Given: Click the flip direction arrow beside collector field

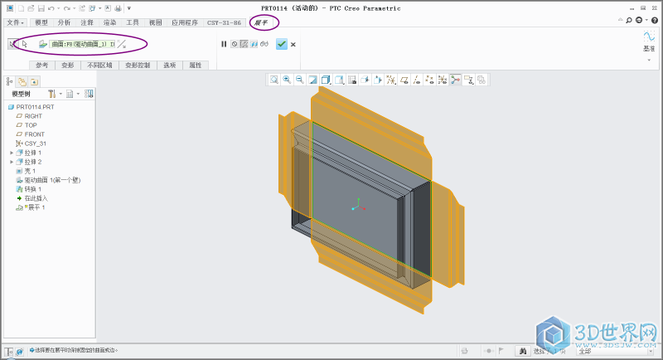Looking at the screenshot, I should click(x=121, y=44).
